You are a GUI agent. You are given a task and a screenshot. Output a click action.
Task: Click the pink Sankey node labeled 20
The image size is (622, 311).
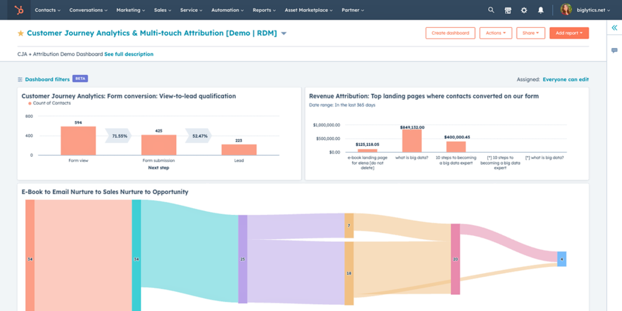point(455,259)
